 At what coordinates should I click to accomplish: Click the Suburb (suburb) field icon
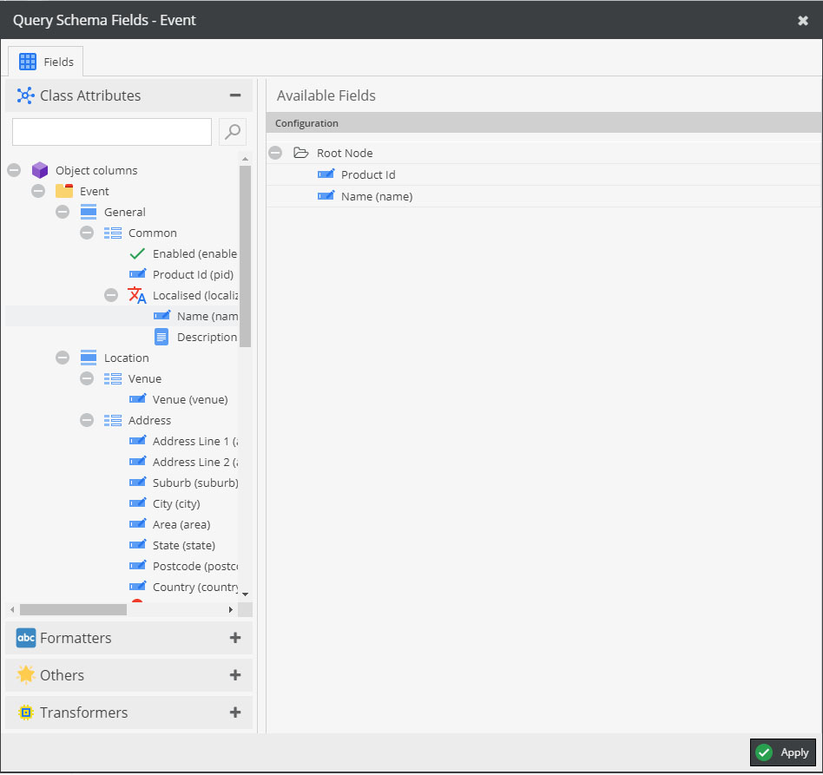pos(137,483)
